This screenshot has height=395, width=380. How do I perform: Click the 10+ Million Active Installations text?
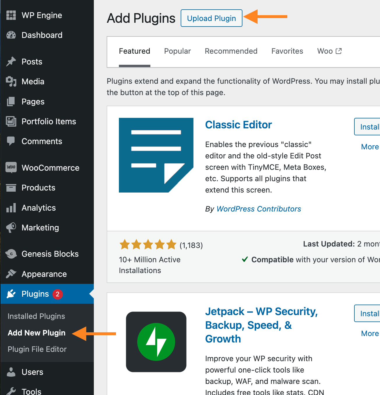[x=150, y=265]
